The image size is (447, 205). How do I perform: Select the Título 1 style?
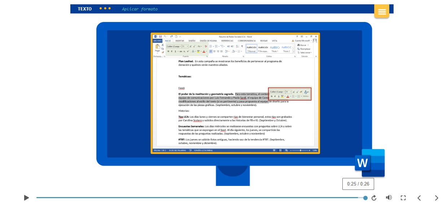(x=275, y=49)
